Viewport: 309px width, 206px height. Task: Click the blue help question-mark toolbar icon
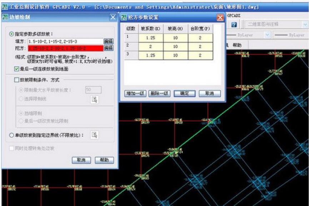[x=234, y=25]
